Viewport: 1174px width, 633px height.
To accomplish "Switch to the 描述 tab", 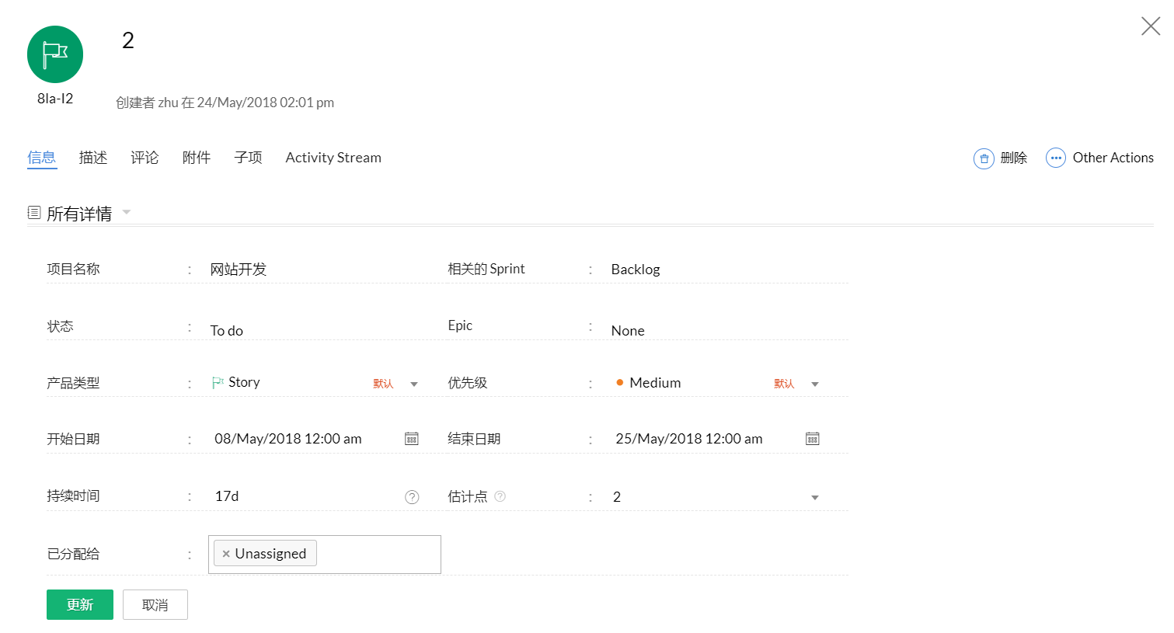I will (93, 158).
